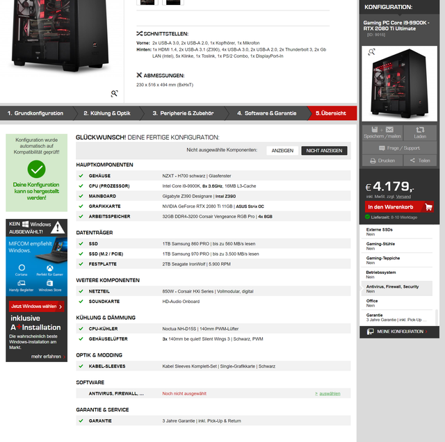The image size is (445, 442).
Task: Select ANZEIGEN for unselected components
Action: pos(282,151)
